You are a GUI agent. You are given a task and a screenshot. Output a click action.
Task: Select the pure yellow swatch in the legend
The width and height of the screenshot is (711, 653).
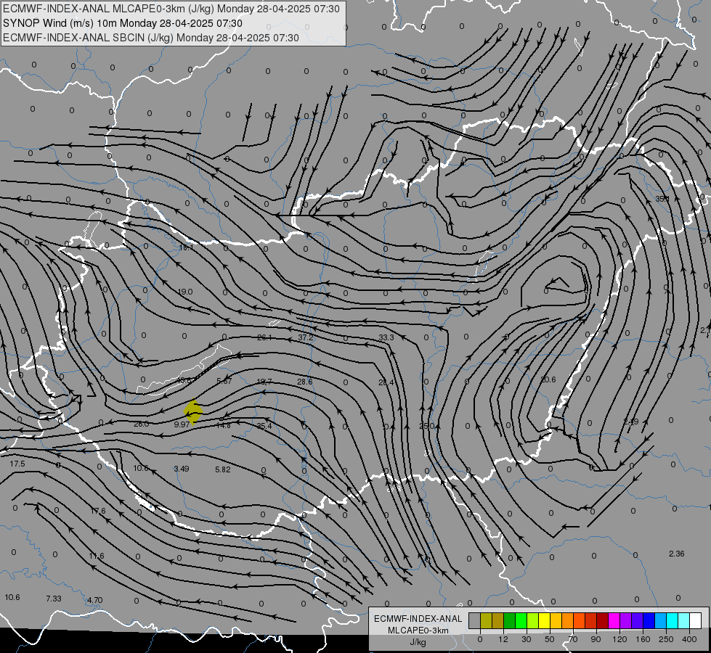pyautogui.click(x=544, y=620)
